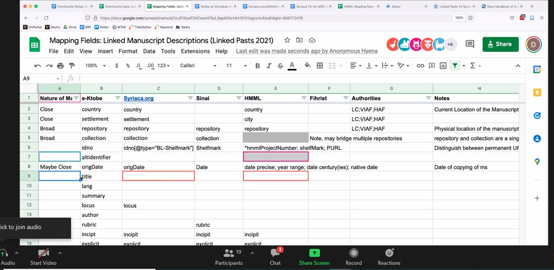Open comment history icon
Viewport: 554px width, 270px height.
pyautogui.click(x=470, y=44)
